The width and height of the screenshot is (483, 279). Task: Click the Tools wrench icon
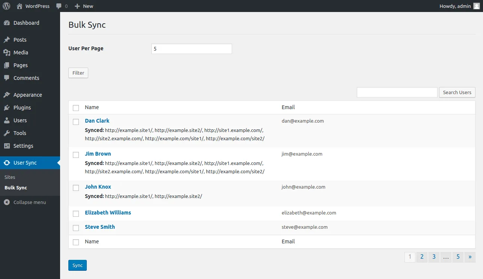pos(7,133)
